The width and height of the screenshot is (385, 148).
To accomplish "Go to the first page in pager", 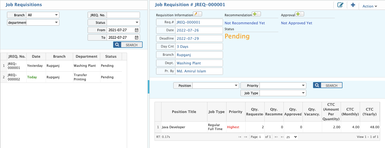I will [x=240, y=137].
